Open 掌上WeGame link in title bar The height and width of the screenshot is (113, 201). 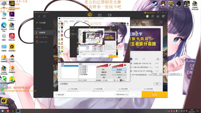coord(150,13)
